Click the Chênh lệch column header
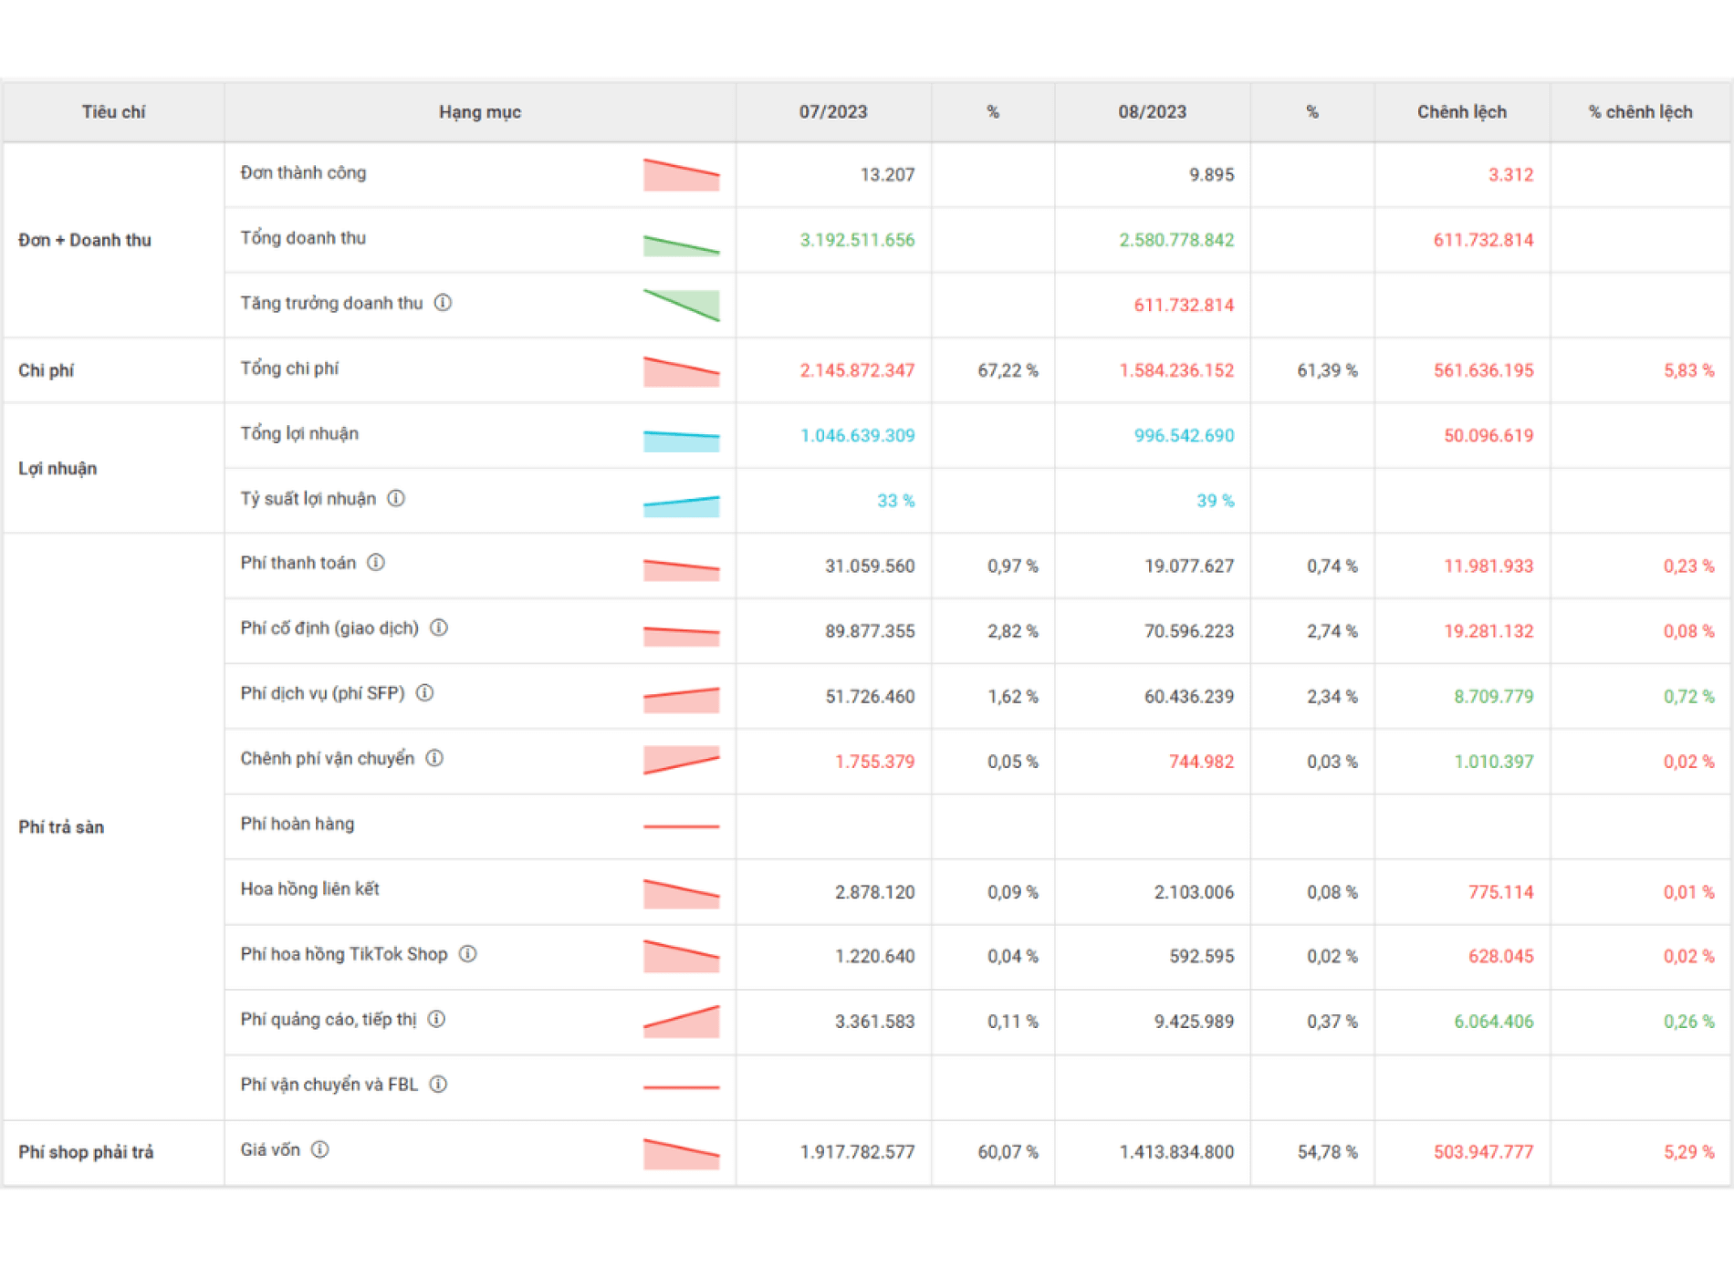 1461,112
